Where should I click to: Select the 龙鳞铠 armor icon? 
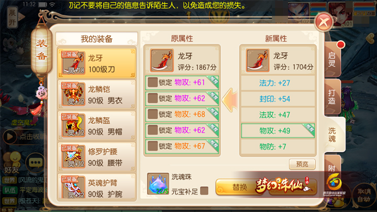[73, 94]
